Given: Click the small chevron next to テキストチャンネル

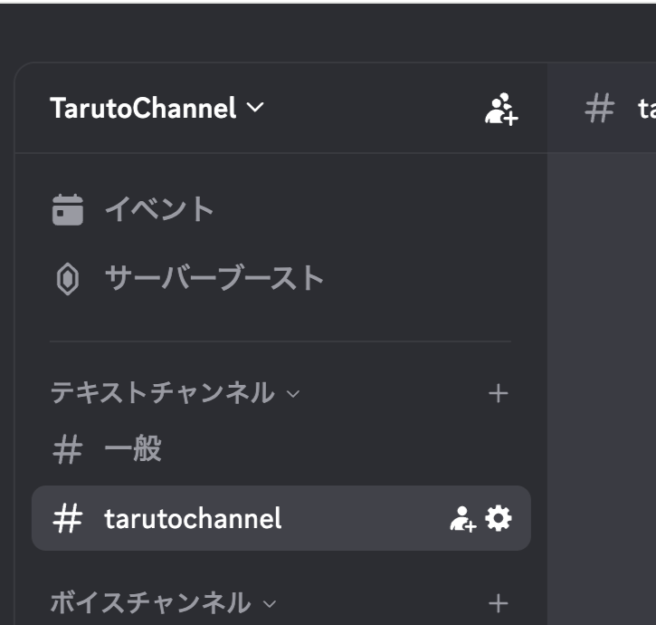Looking at the screenshot, I should pyautogui.click(x=292, y=394).
